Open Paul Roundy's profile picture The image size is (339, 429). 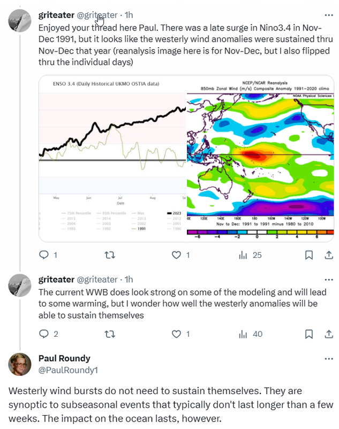[20, 364]
